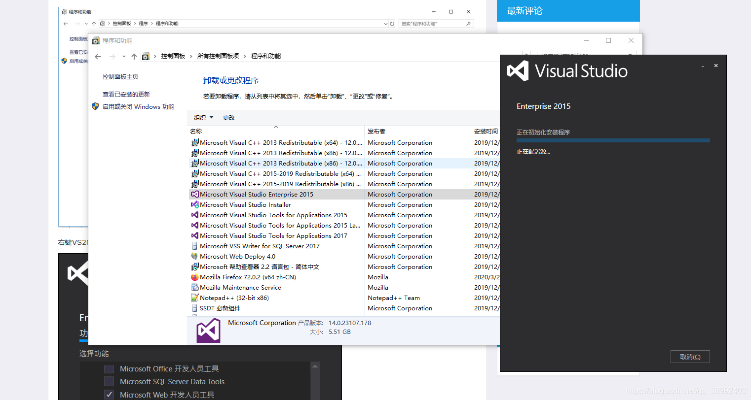Click the Visual Studio Installer row icon
751x400 pixels.
point(195,204)
